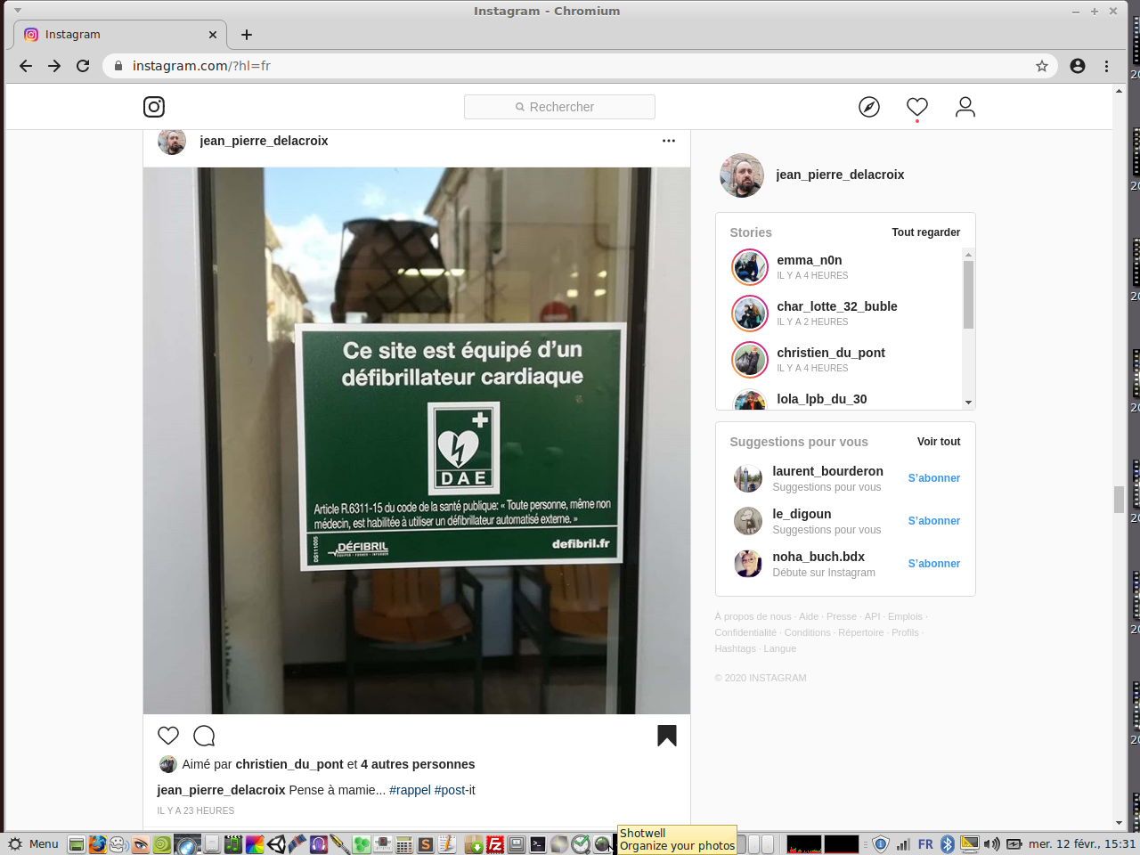Open the system Menu in taskbar

tap(33, 844)
